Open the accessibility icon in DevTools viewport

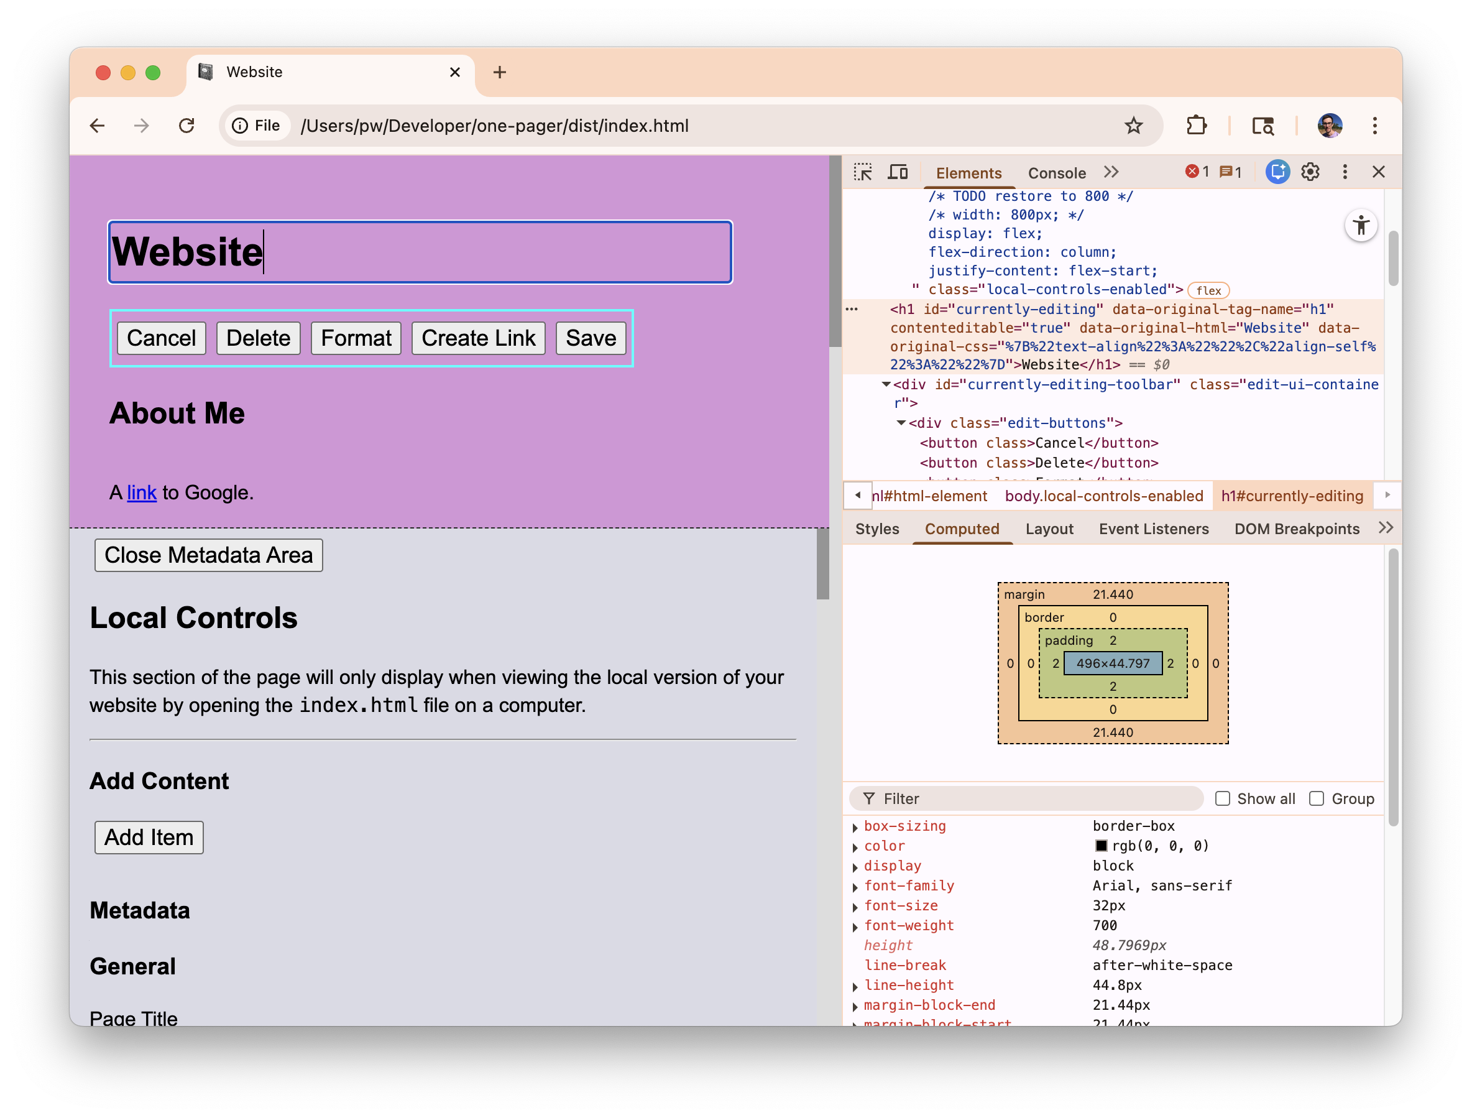tap(1361, 226)
